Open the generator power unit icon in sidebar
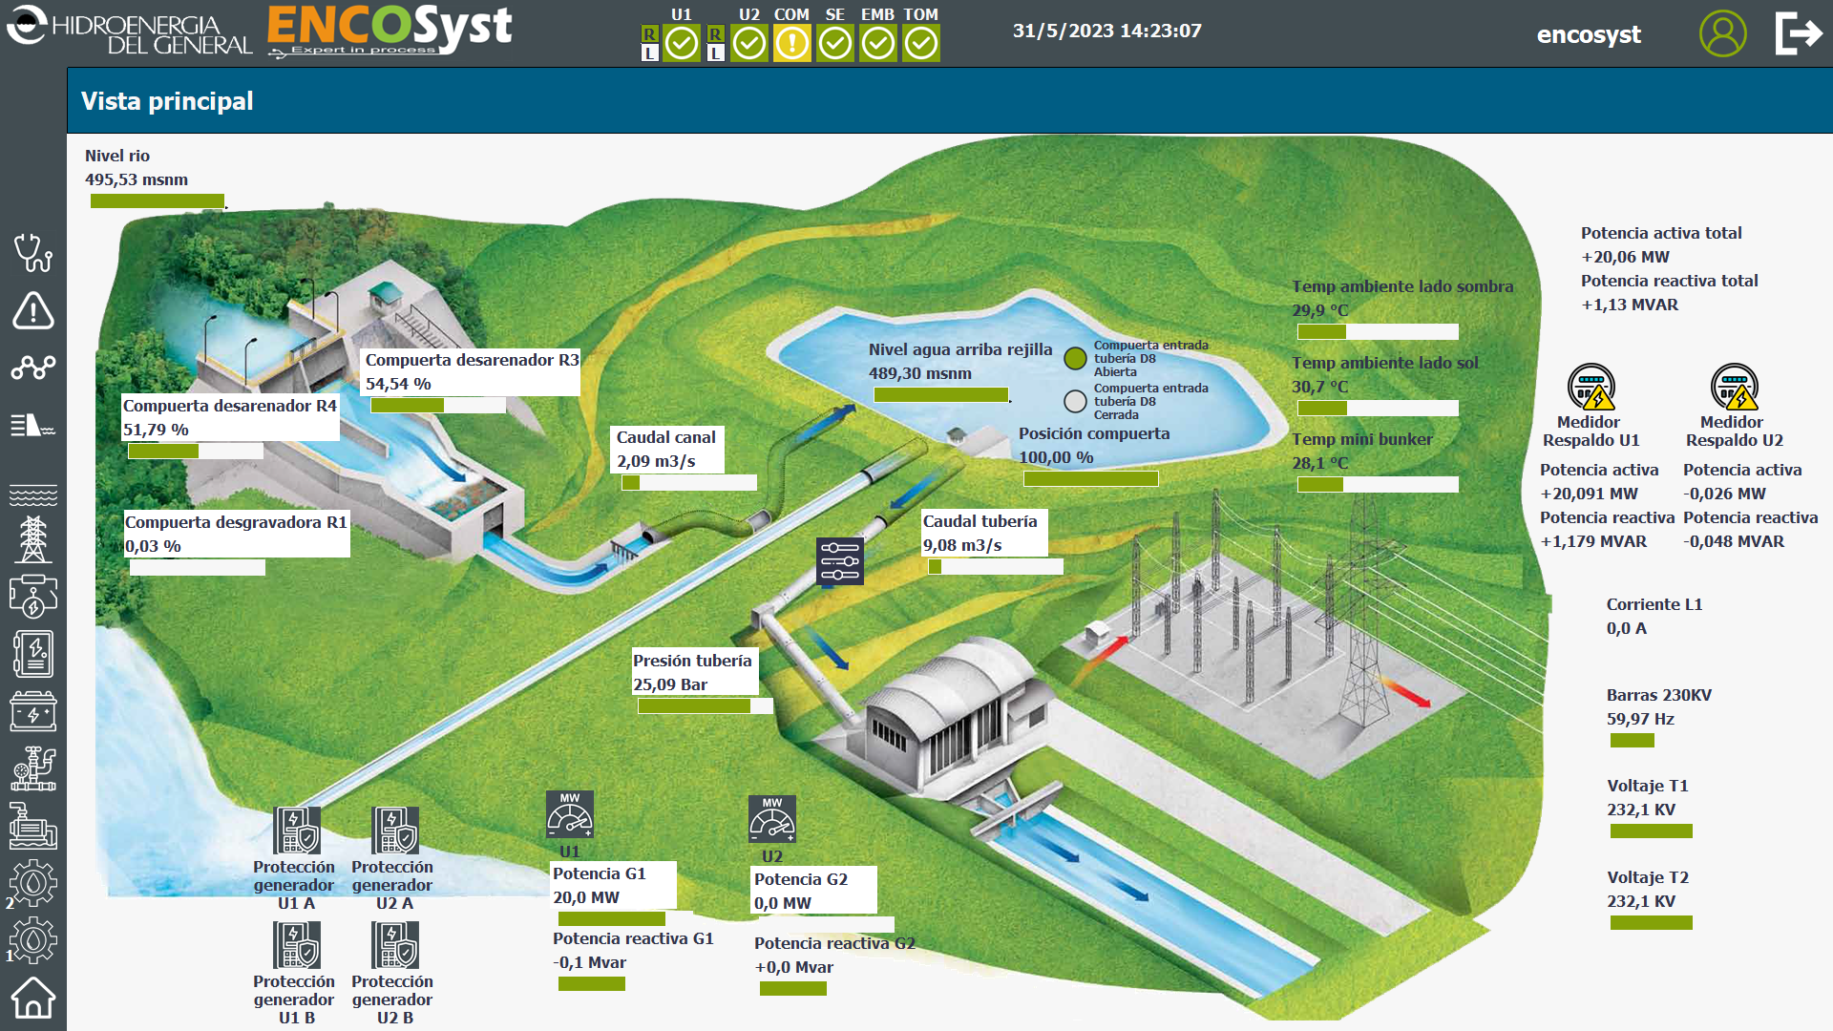 point(33,597)
